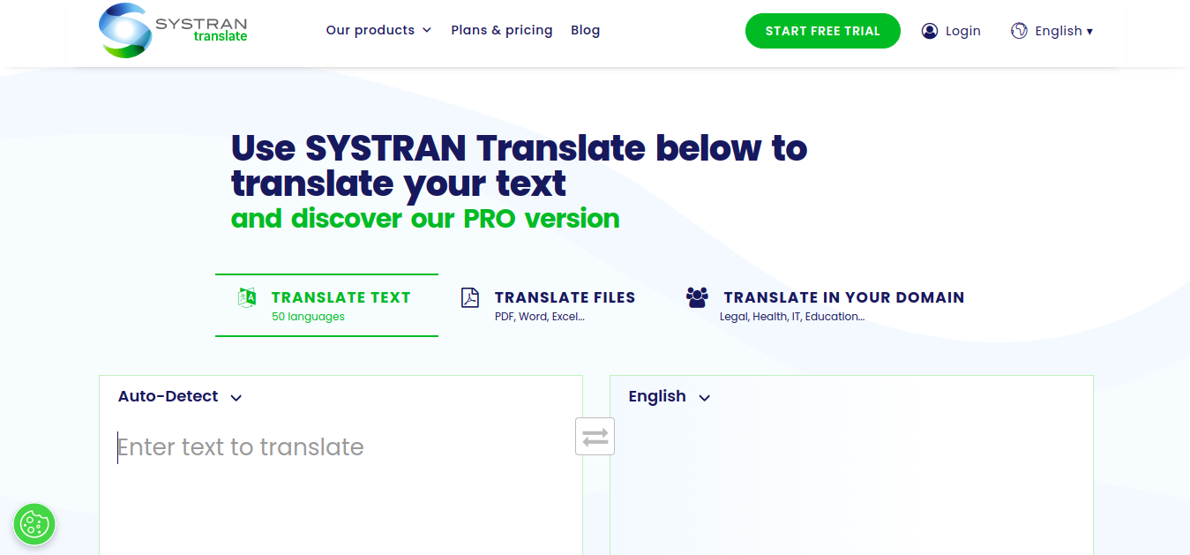Click the people group domain icon
The width and height of the screenshot is (1190, 555).
click(x=697, y=297)
